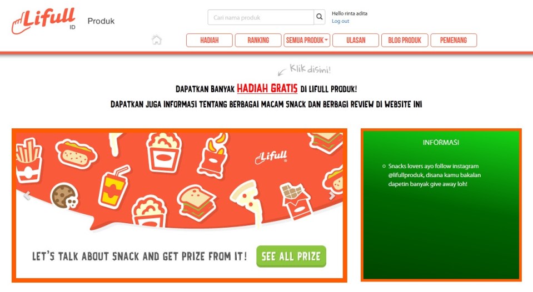
Task: Open the HADIAH menu item
Action: [210, 40]
